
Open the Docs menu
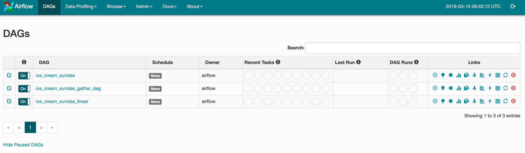(169, 7)
